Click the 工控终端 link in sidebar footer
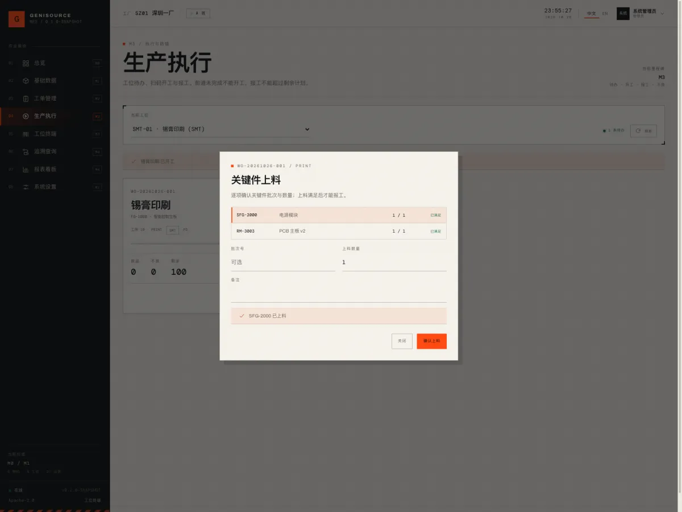The image size is (682, 512). pyautogui.click(x=93, y=501)
